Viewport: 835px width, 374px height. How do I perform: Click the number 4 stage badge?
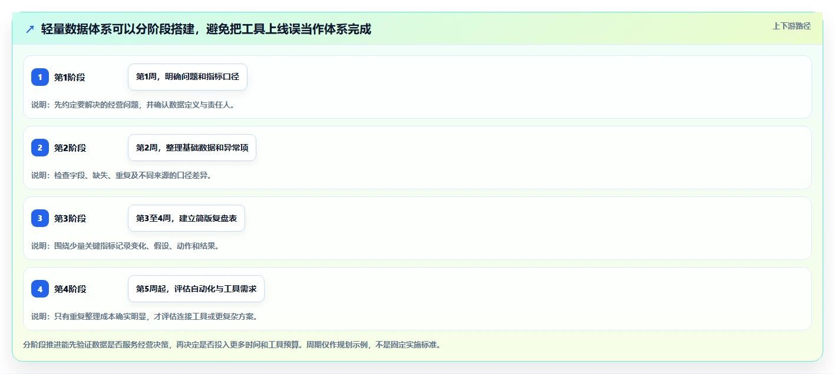click(40, 289)
